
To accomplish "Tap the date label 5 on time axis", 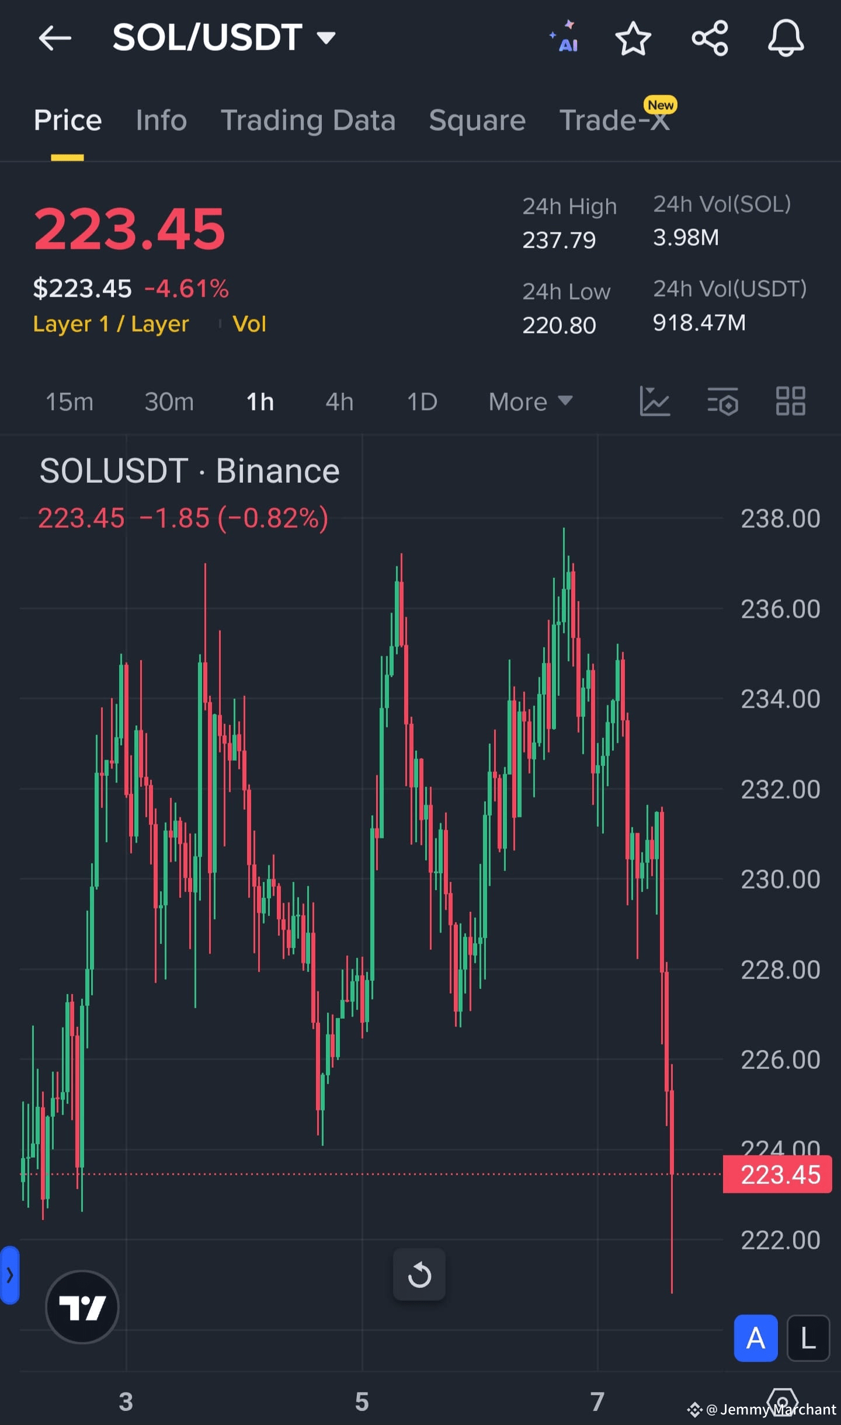I will pyautogui.click(x=362, y=1401).
